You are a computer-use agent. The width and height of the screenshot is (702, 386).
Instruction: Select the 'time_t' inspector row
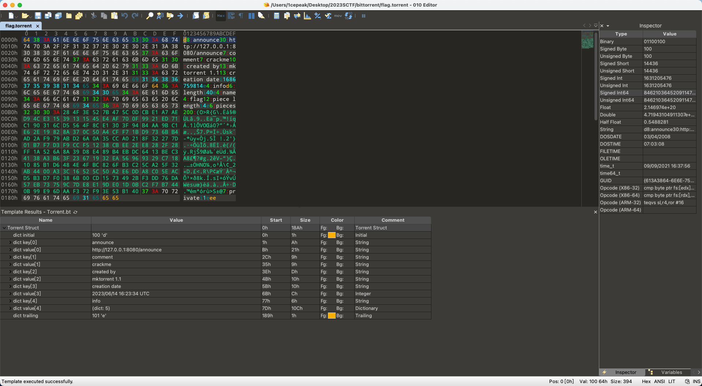point(648,166)
